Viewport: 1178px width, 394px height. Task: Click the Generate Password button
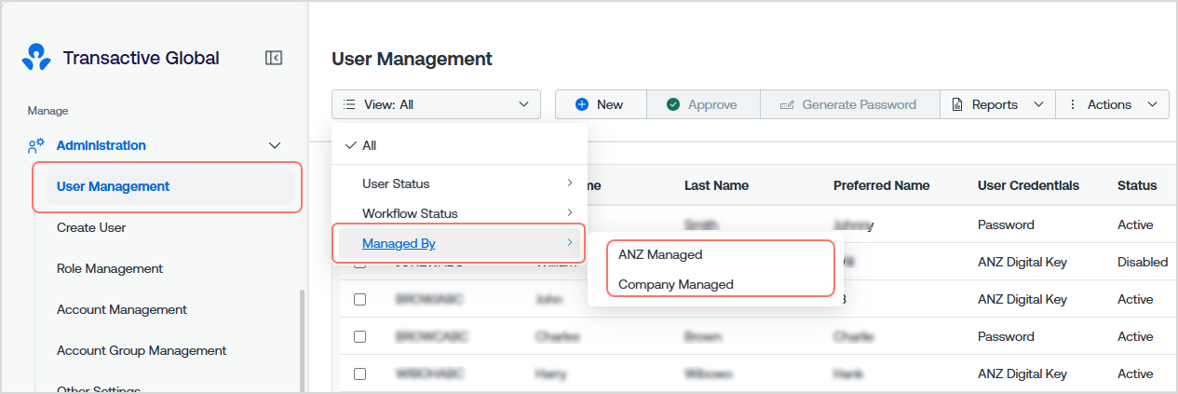tap(849, 104)
